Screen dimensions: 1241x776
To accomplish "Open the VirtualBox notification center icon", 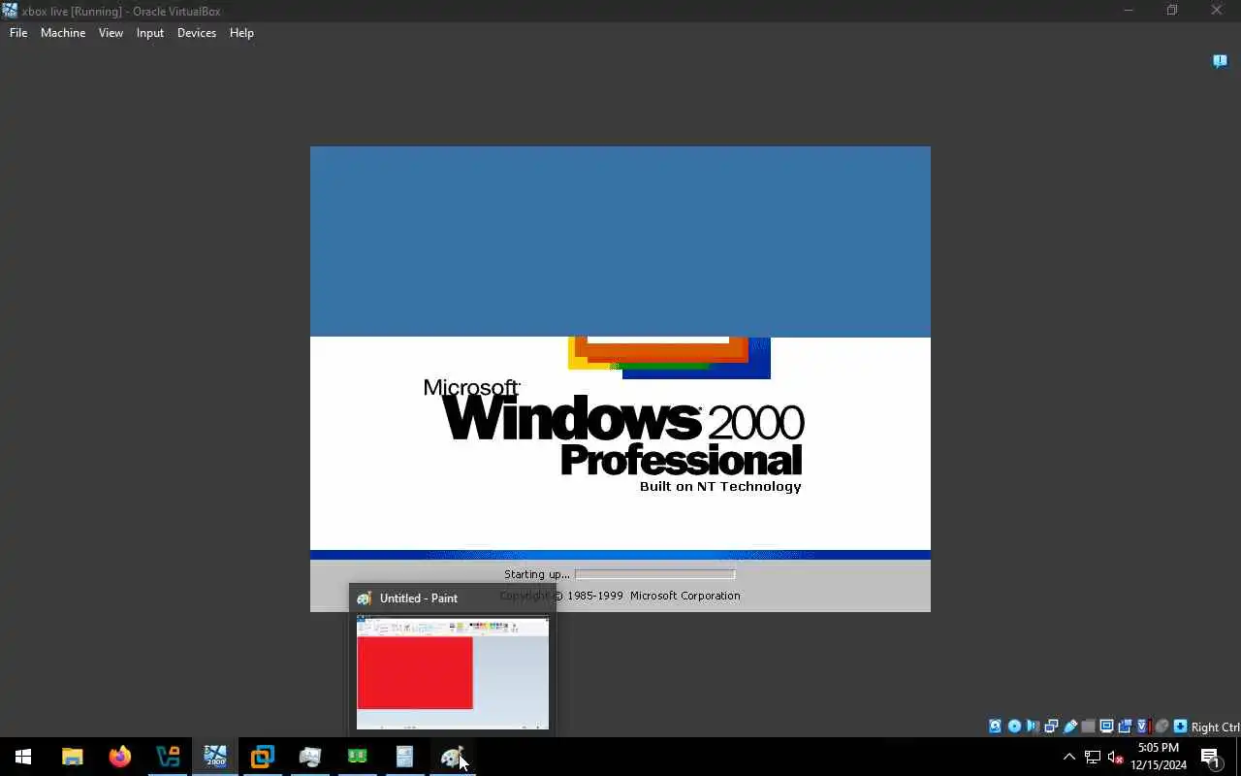I will (x=1220, y=61).
